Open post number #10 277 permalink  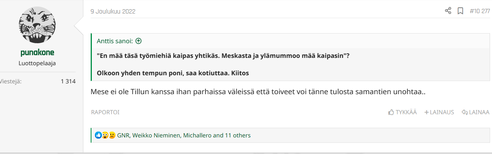click(480, 11)
